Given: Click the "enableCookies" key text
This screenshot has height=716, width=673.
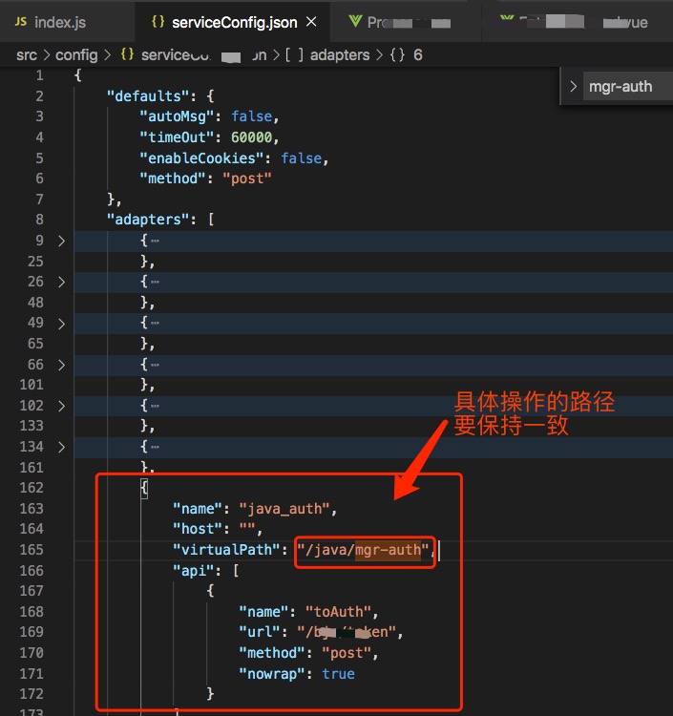Looking at the screenshot, I should (201, 158).
